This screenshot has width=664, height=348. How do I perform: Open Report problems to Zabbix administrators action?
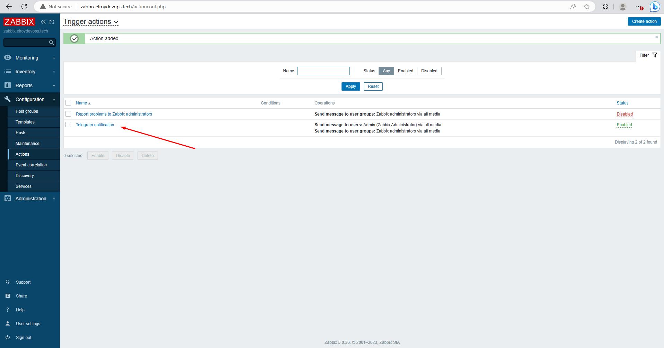(x=114, y=114)
